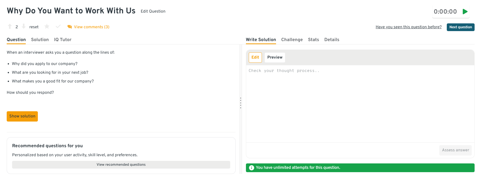Click the comments speech bubble icon
Screen dimensions: 480x185
(70, 27)
